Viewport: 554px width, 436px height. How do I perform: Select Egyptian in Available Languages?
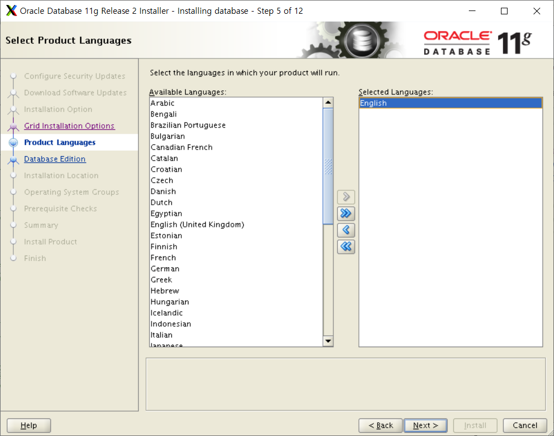pos(236,214)
